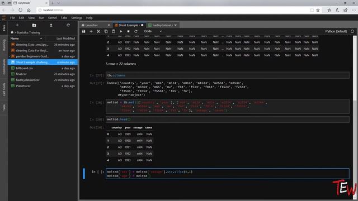Select hadleydataset.csv in file browser
Screen dimensions: 358x201
tap(43, 80)
